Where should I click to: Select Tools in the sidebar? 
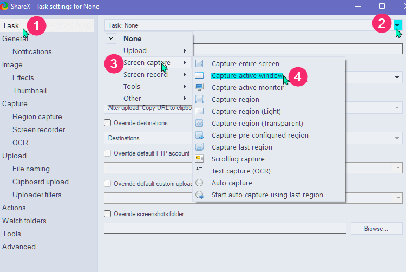tap(12, 234)
